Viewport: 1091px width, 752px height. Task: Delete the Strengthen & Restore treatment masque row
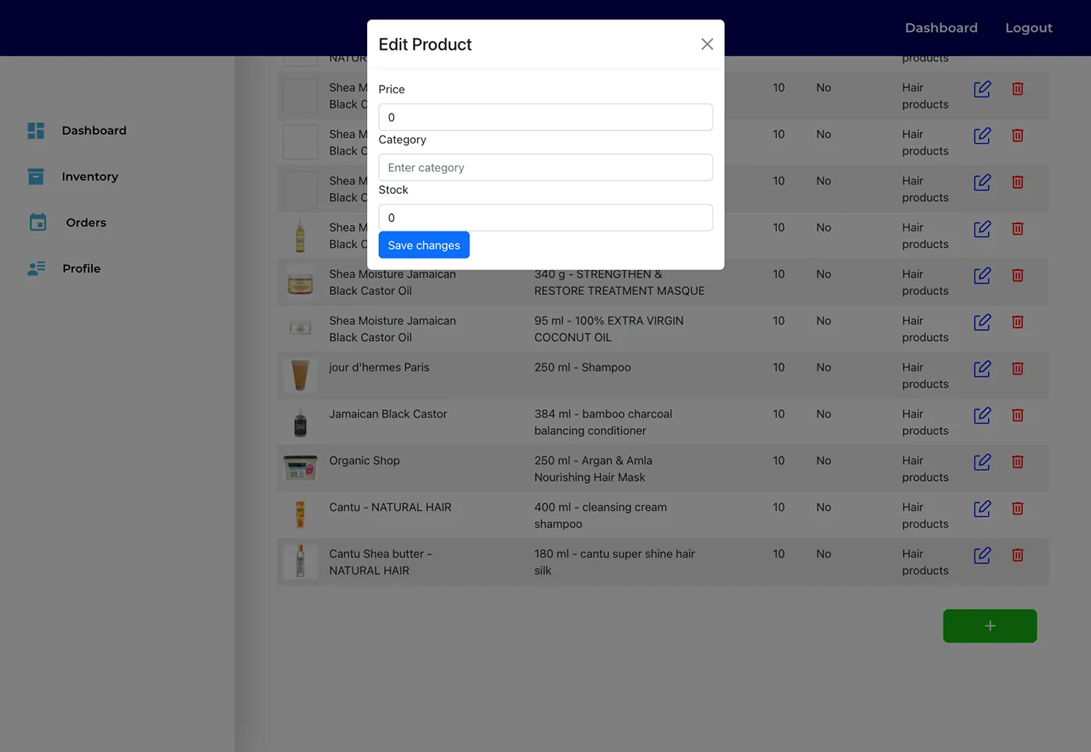pos(1018,276)
